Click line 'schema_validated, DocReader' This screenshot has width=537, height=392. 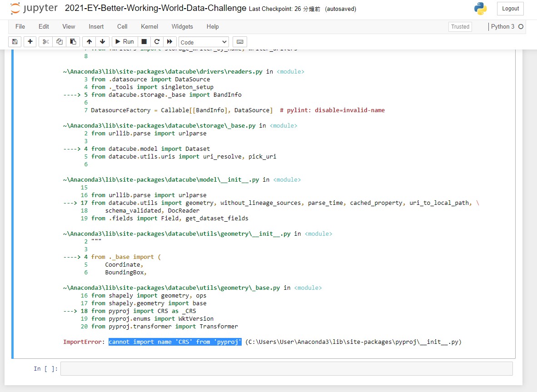152,211
